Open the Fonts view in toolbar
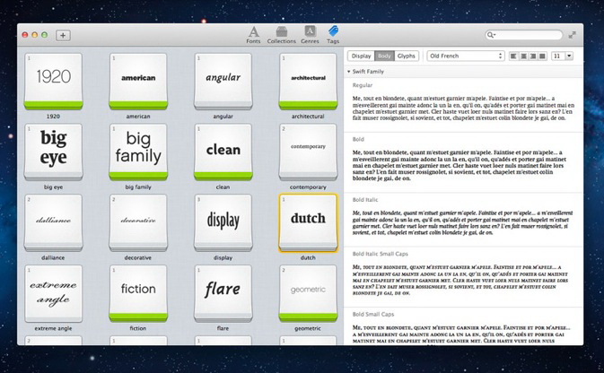The width and height of the screenshot is (604, 373). (253, 35)
